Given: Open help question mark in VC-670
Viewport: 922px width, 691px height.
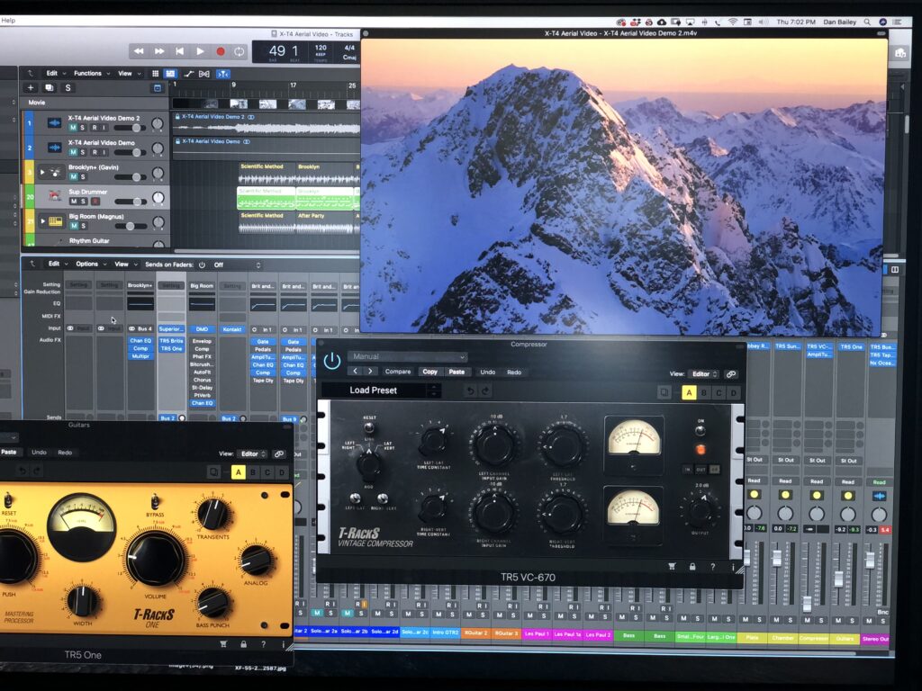Looking at the screenshot, I should click(713, 567).
